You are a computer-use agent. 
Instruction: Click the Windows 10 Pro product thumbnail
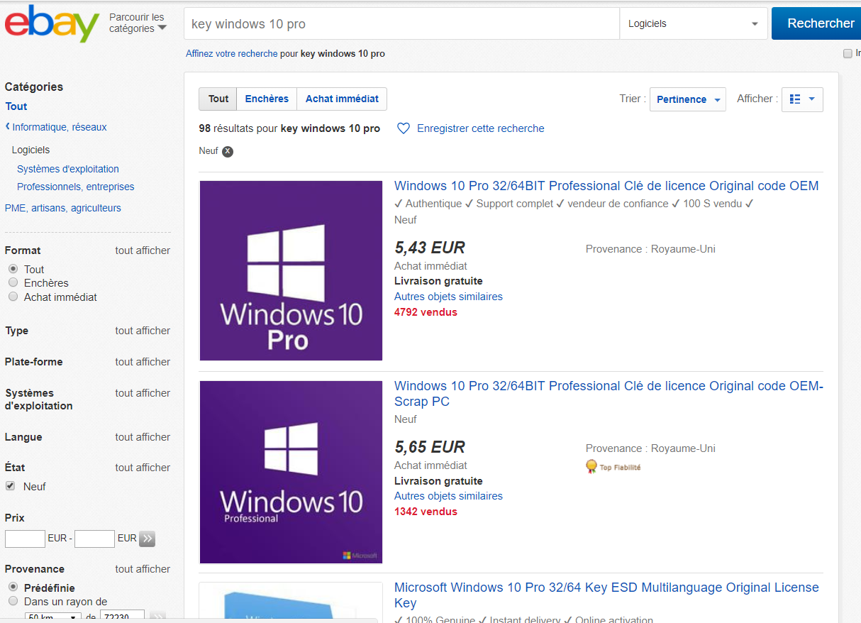[x=291, y=270]
